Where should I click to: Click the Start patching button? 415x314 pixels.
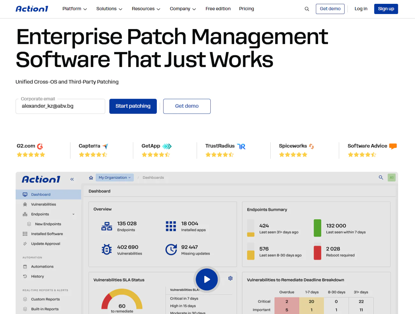133,106
